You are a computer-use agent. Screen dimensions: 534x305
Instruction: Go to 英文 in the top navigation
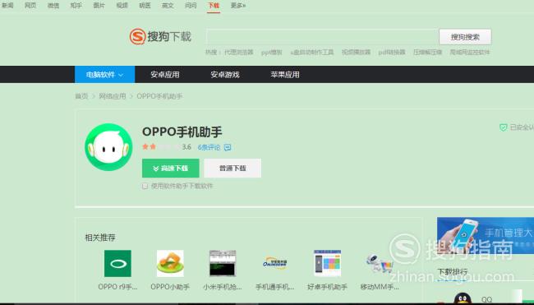click(168, 6)
